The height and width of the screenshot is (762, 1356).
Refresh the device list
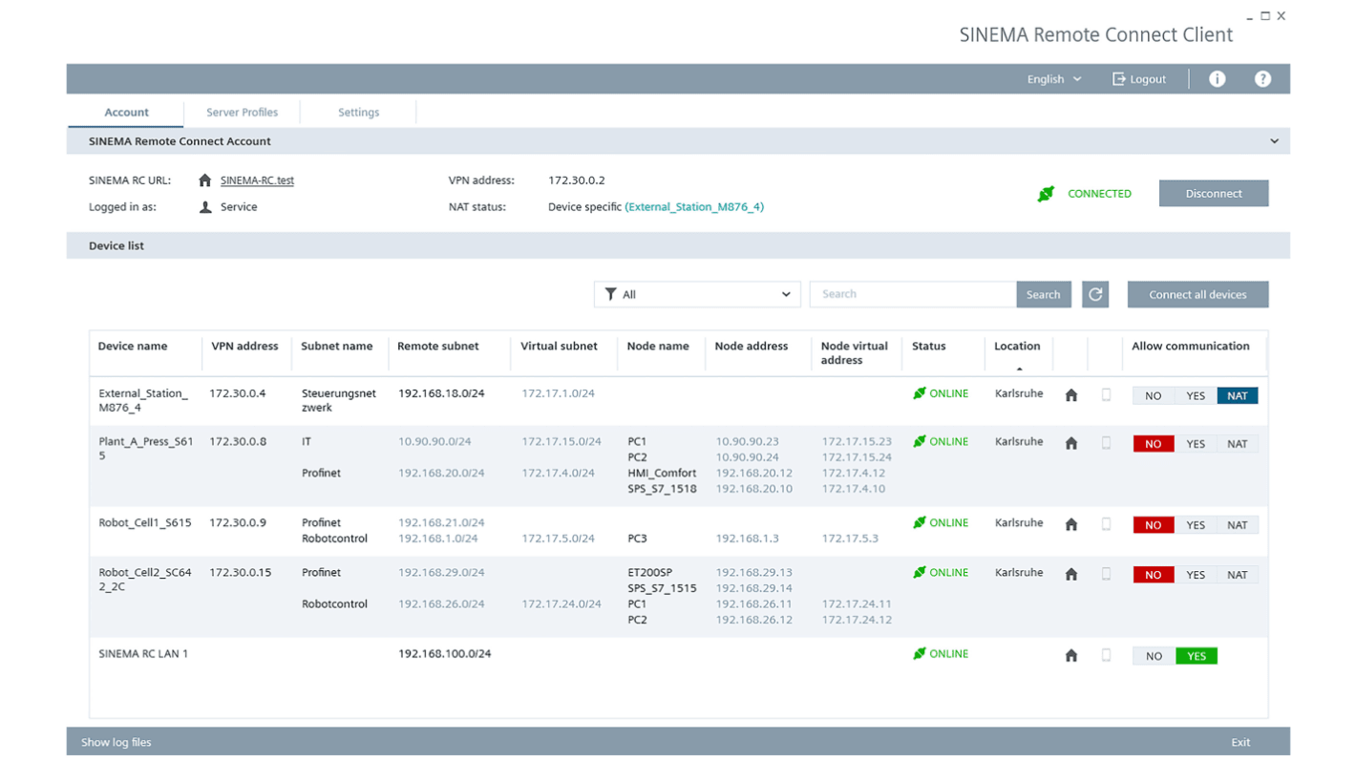click(x=1094, y=294)
